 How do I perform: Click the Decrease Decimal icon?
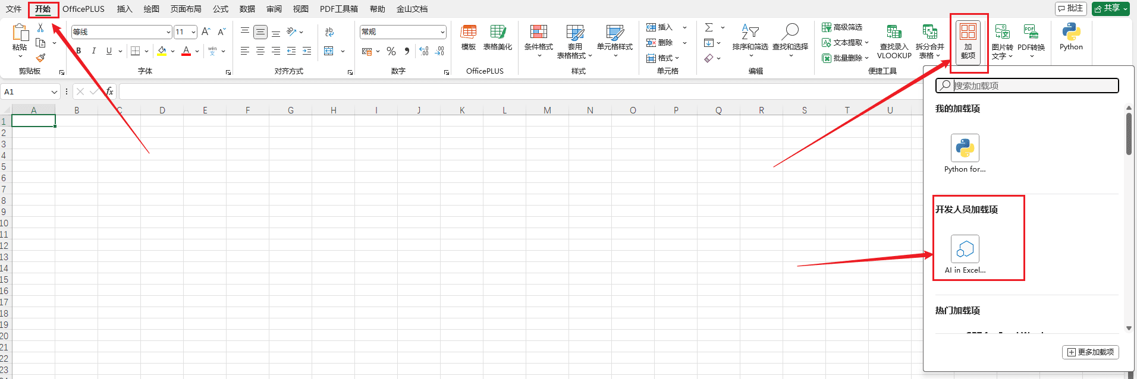tap(439, 51)
